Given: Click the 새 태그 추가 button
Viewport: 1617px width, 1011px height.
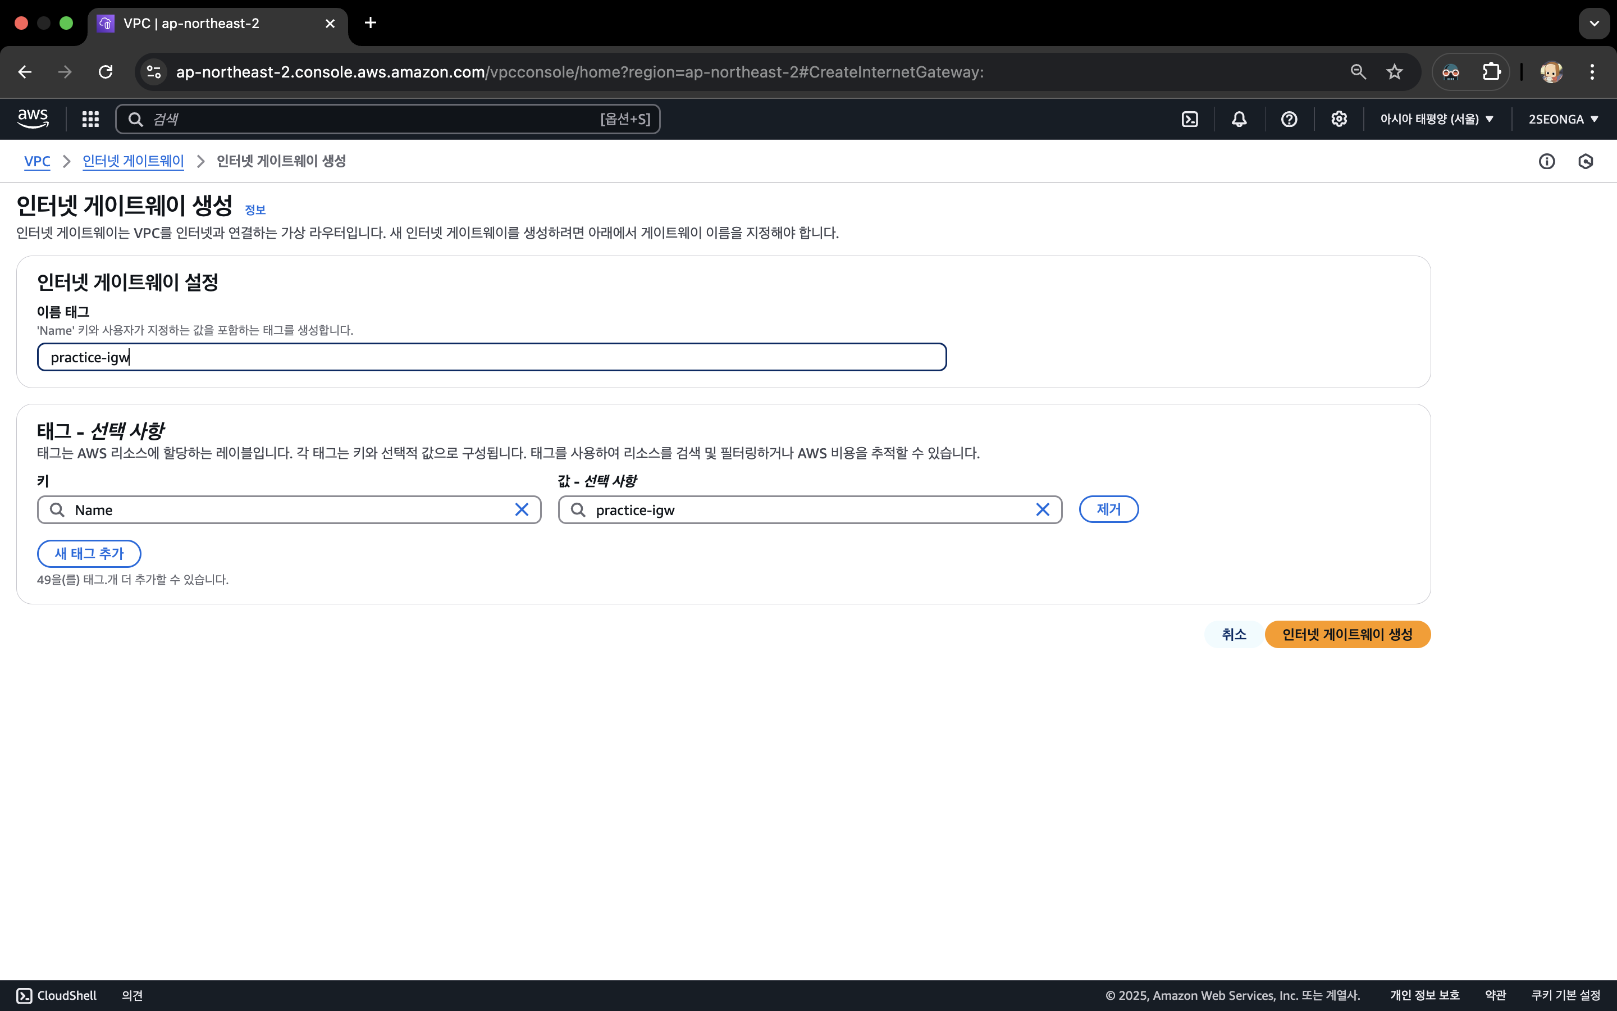Looking at the screenshot, I should coord(89,554).
